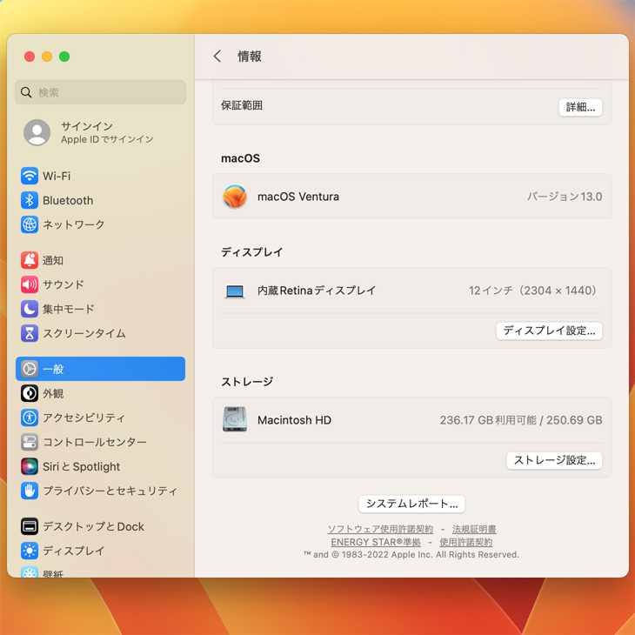
Task: Click the 検索 search field
Action: pos(101,92)
